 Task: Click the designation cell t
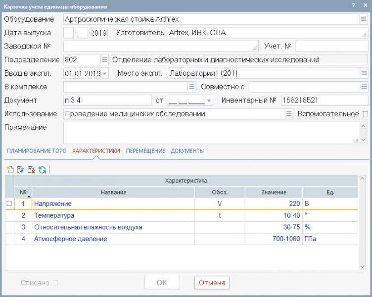tap(220, 215)
